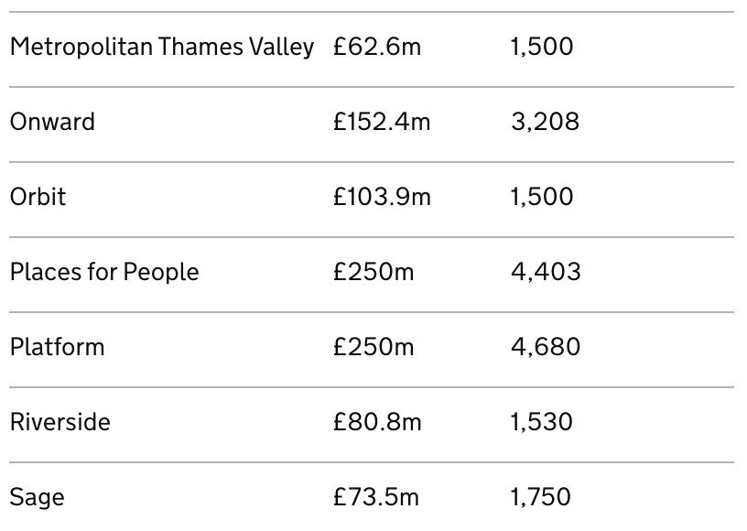Select the 4,403 figure
This screenshot has height=531, width=747.
[x=546, y=272]
